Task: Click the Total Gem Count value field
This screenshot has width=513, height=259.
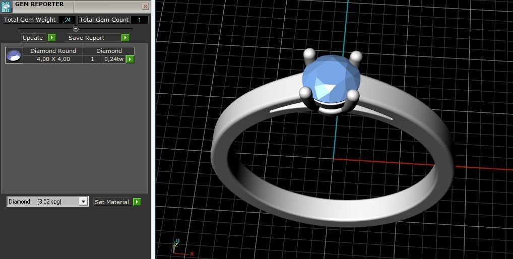Action: point(140,20)
